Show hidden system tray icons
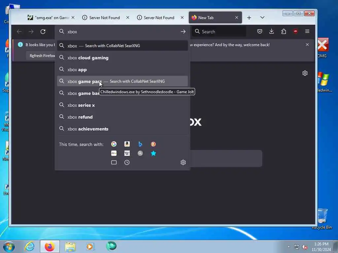Image resolution: width=338 pixels, height=253 pixels. point(288,247)
